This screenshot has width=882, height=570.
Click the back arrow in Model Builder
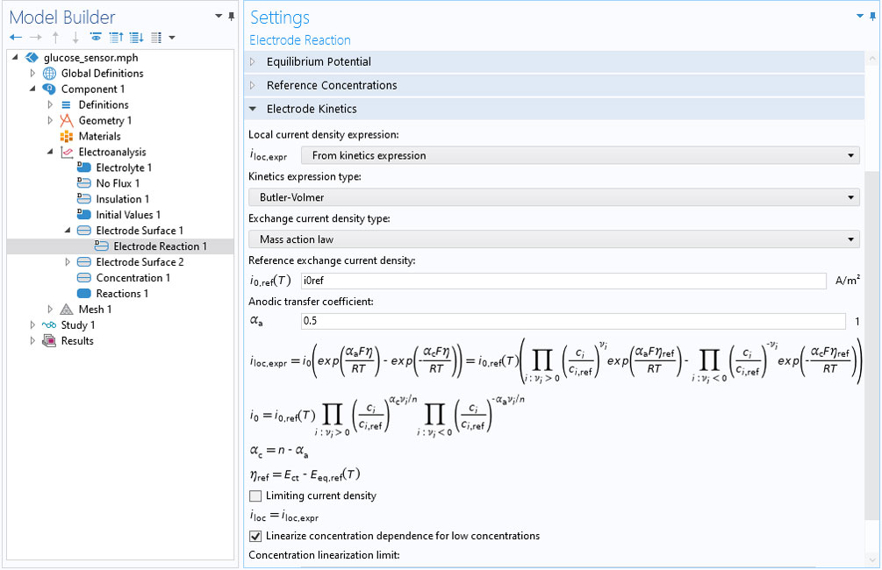click(16, 38)
